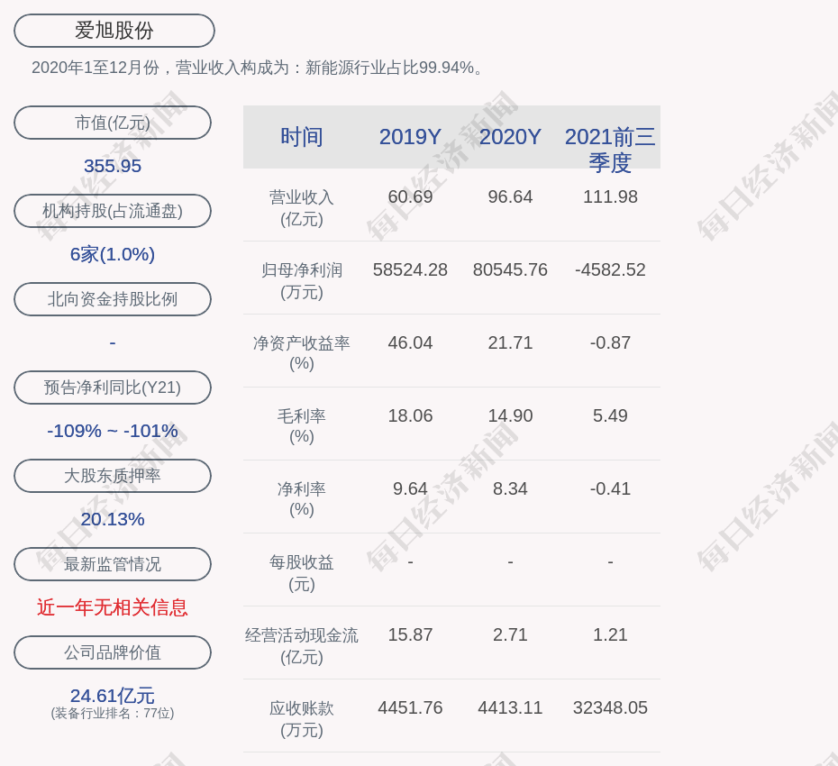Viewport: 838px width, 766px height.
Task: Click the 爱旭股份 company name pill
Action: [114, 31]
